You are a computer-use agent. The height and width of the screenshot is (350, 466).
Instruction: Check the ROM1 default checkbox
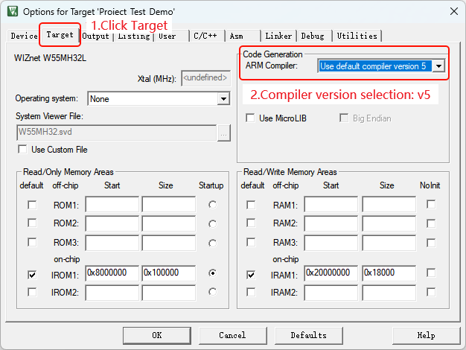[32, 205]
